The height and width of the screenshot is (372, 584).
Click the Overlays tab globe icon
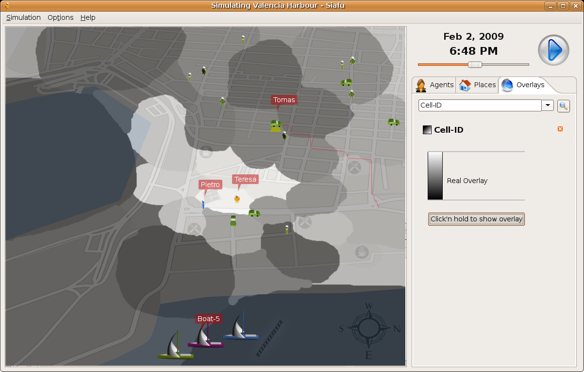pos(507,85)
